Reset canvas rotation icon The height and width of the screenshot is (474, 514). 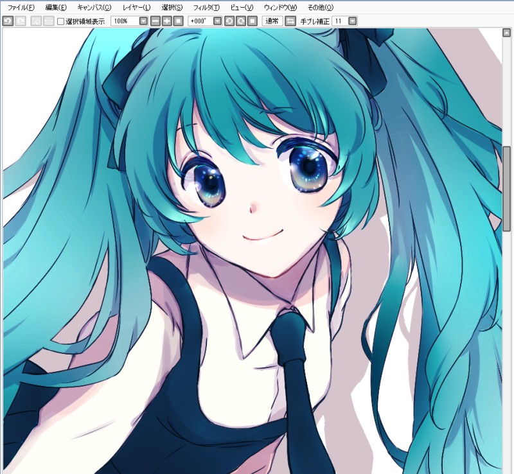coord(253,21)
